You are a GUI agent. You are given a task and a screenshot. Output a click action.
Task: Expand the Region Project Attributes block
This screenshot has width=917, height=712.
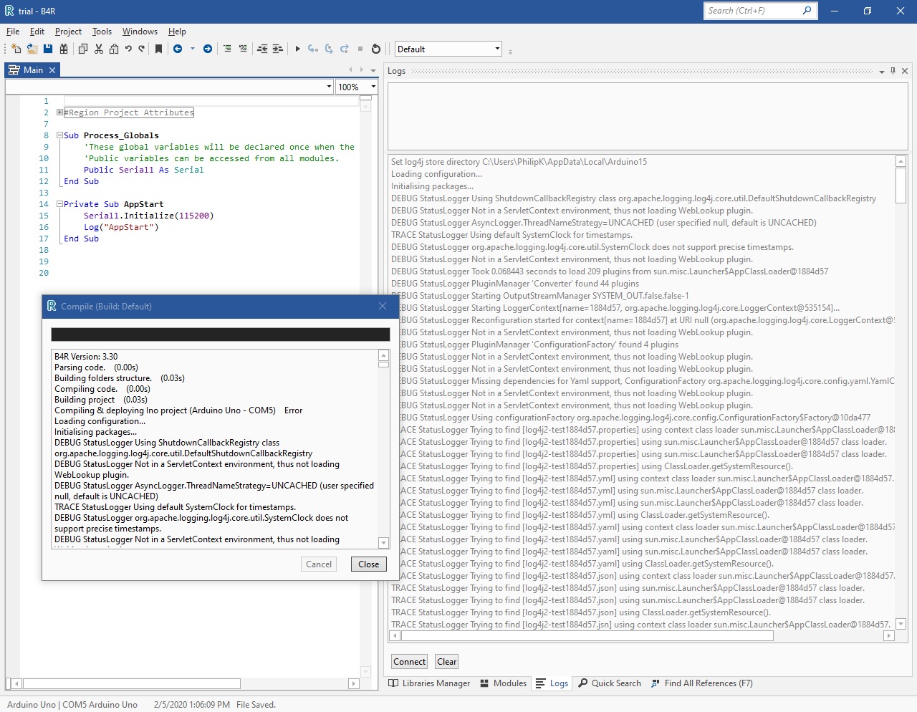(60, 112)
